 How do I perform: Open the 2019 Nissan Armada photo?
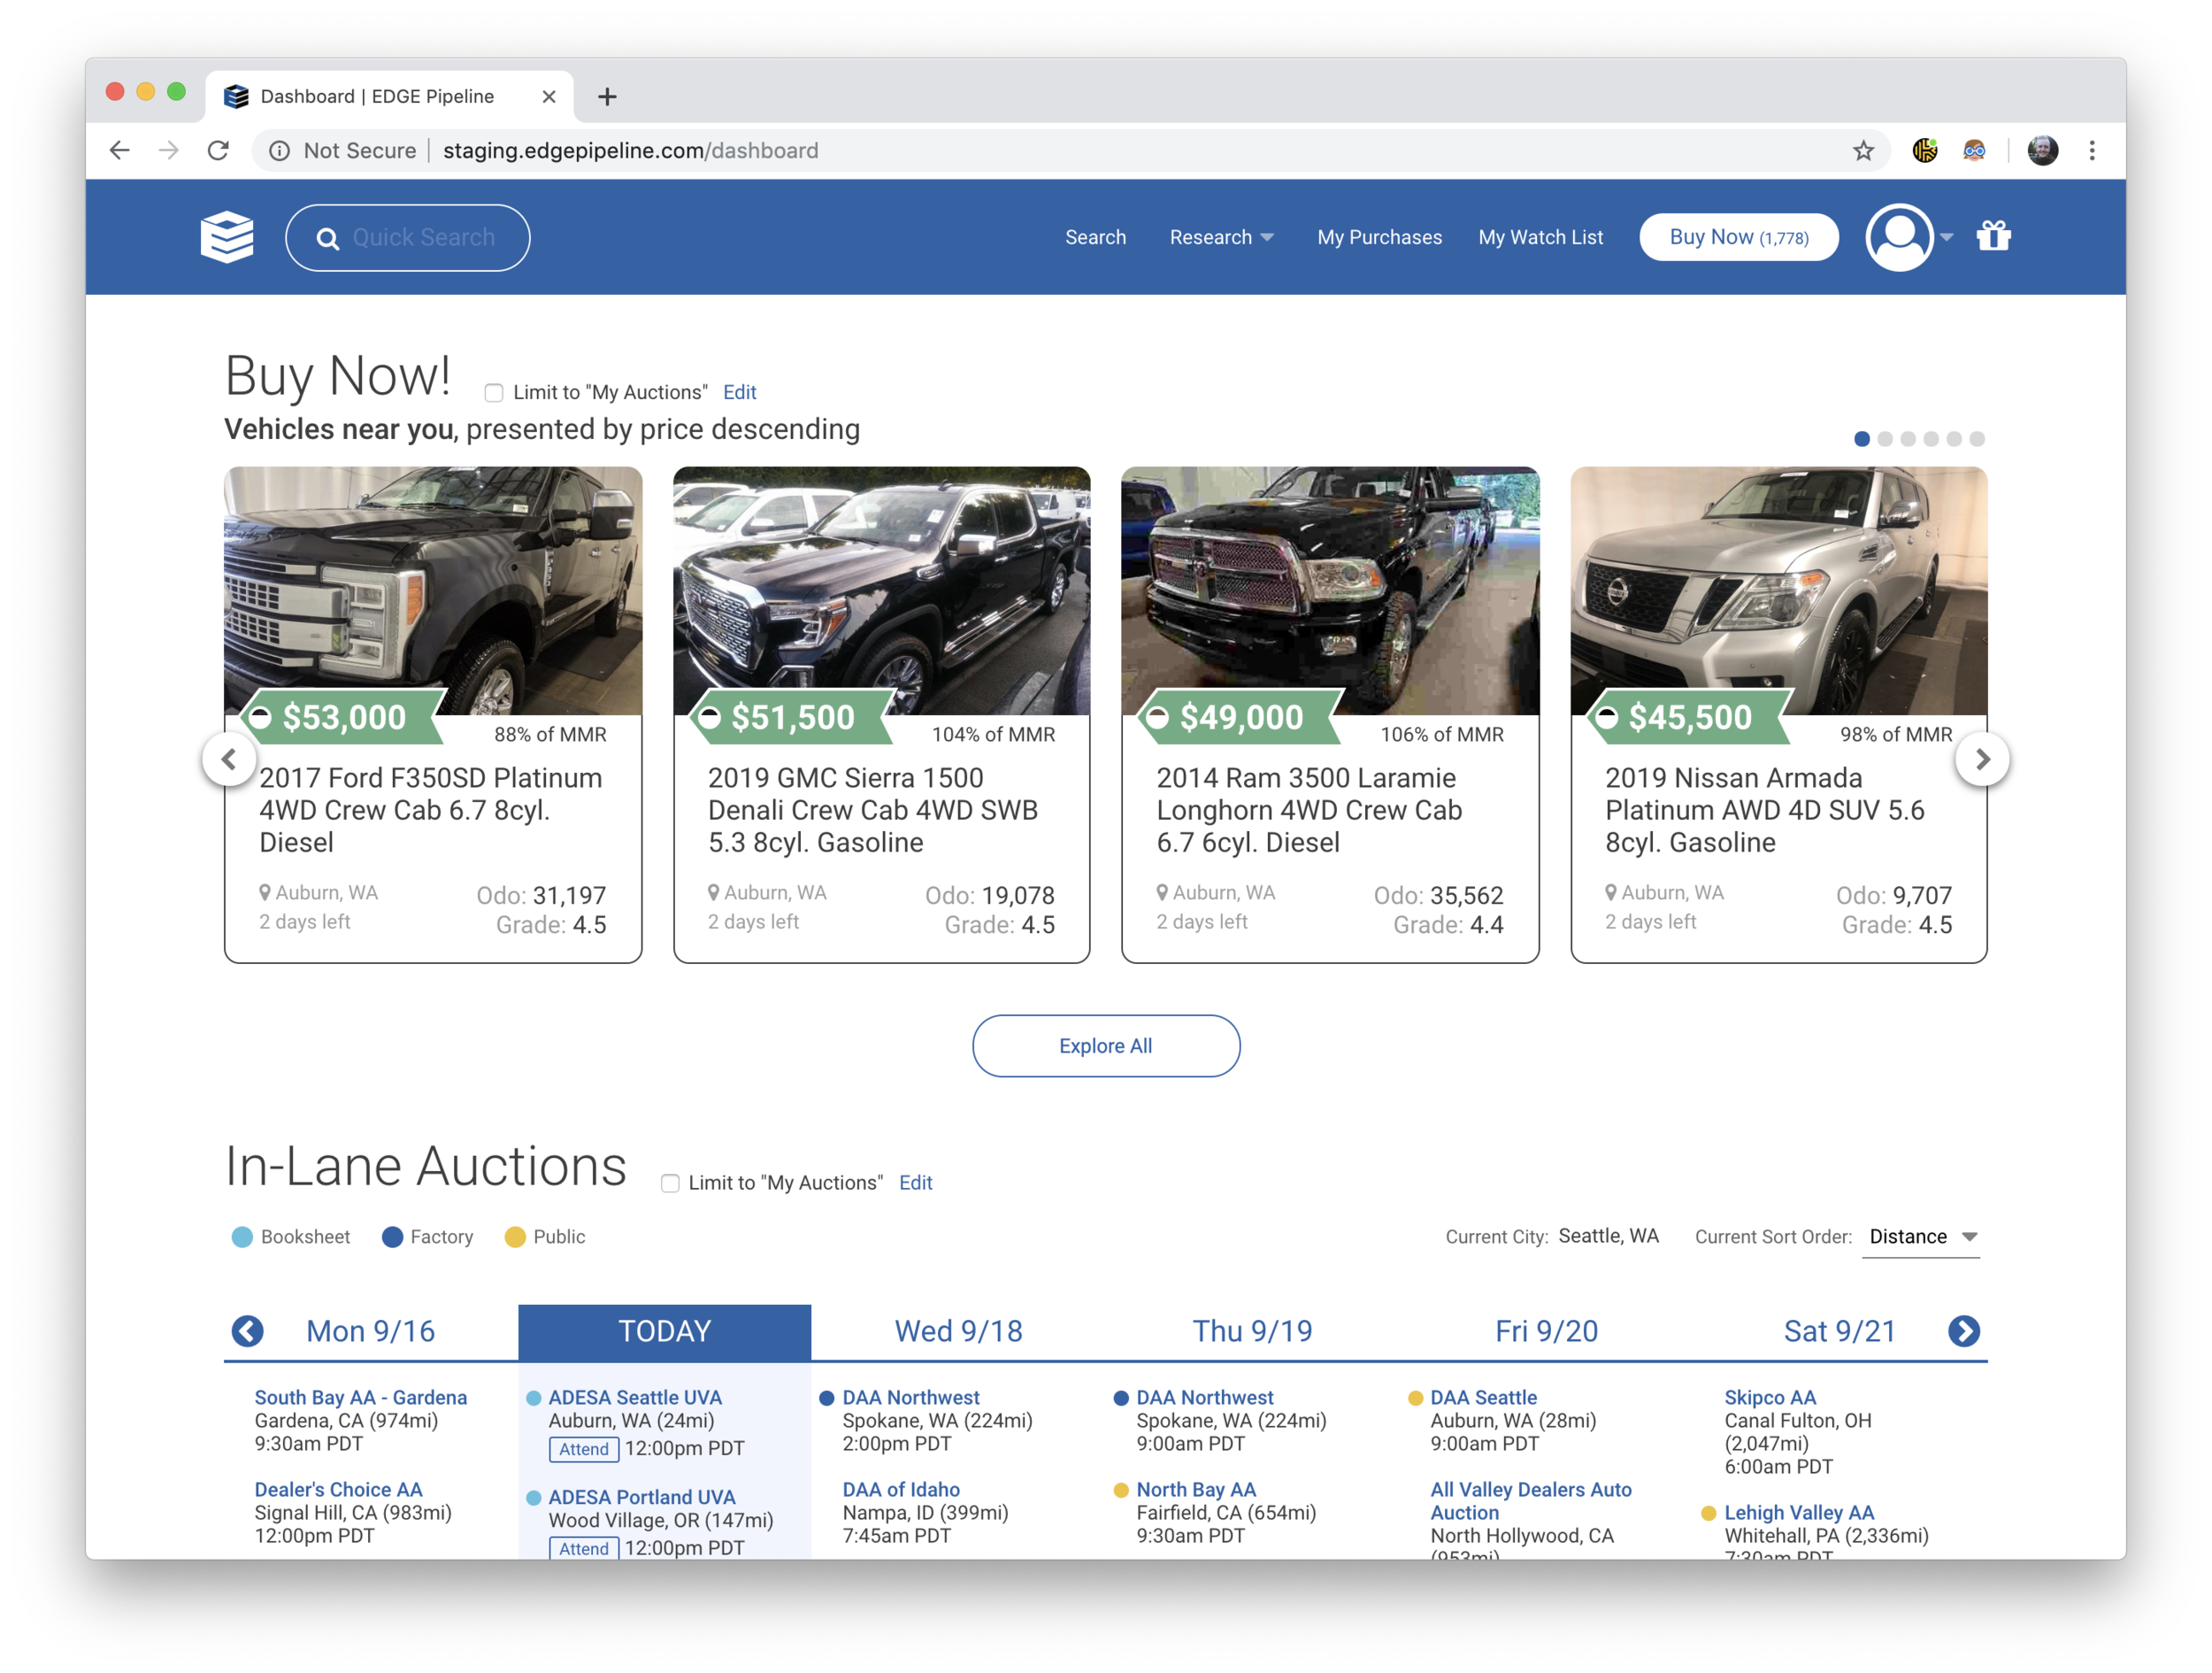[x=1779, y=590]
